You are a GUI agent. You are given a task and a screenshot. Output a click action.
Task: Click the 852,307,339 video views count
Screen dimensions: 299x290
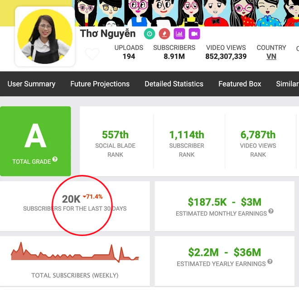coord(226,57)
